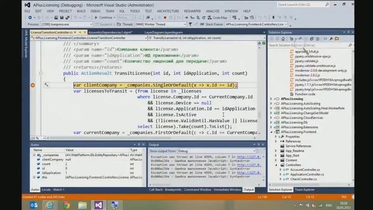Open Chrome from the taskbar

coord(66,205)
